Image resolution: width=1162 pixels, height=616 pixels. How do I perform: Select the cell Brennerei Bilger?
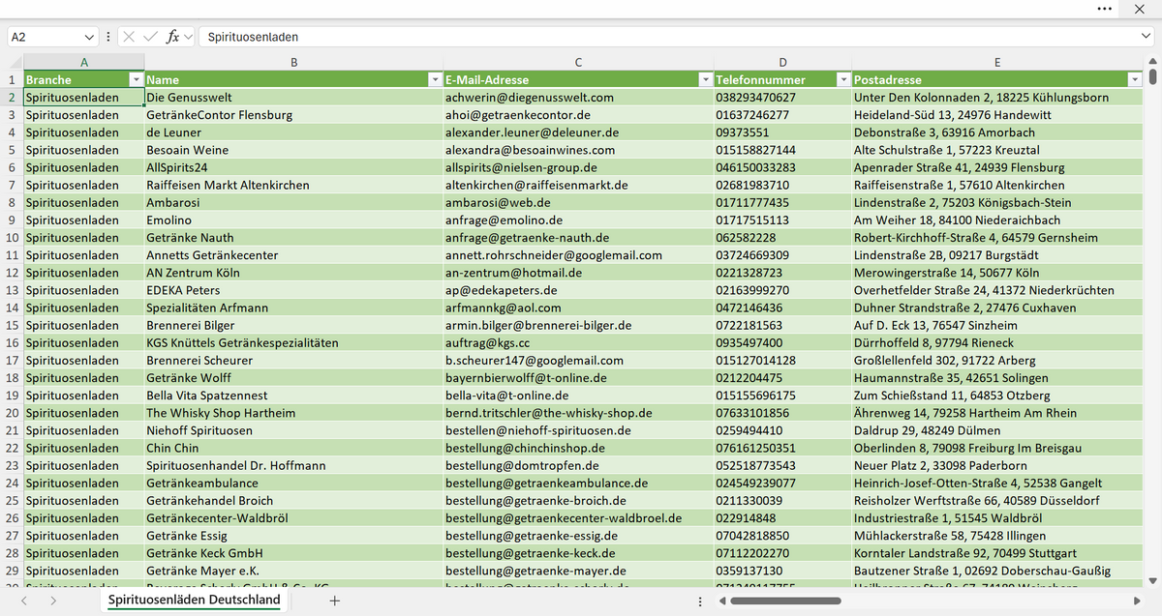tap(294, 325)
